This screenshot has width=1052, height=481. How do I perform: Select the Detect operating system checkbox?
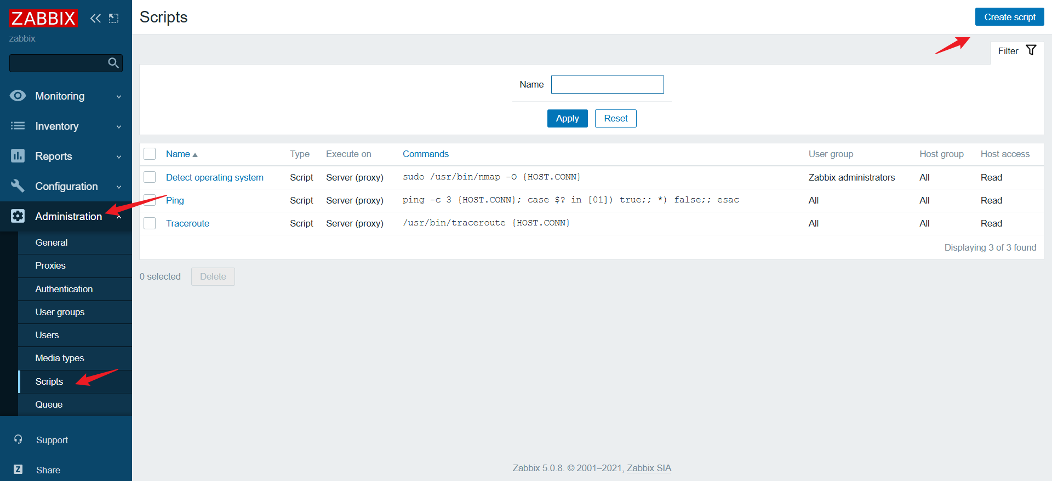pyautogui.click(x=150, y=177)
